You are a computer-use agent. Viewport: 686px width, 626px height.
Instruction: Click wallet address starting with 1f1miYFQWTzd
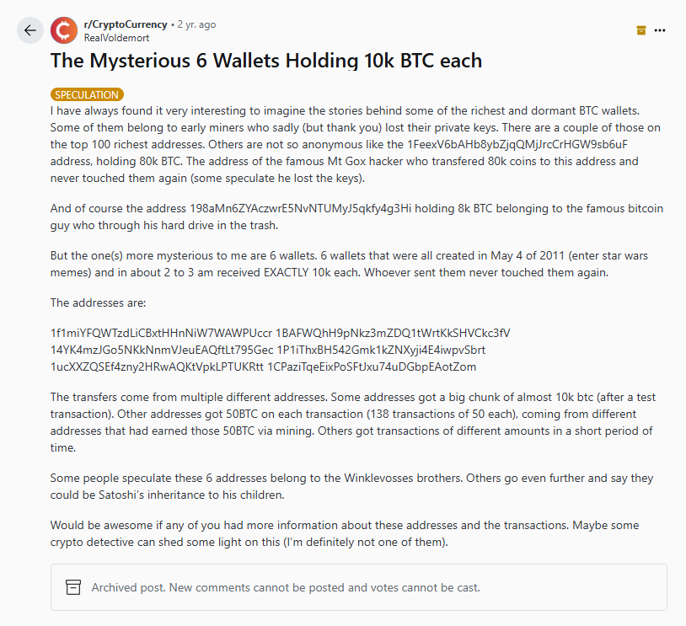pos(162,333)
